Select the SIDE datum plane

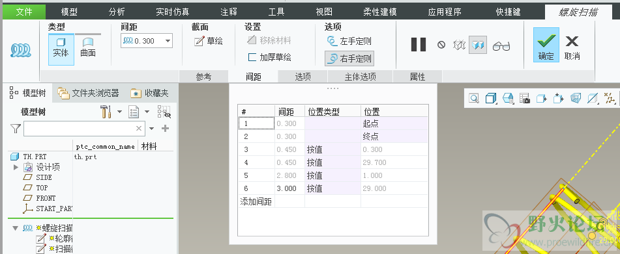pyautogui.click(x=44, y=177)
